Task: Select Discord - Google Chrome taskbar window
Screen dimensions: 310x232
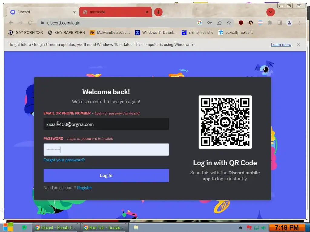Action: pos(56,228)
